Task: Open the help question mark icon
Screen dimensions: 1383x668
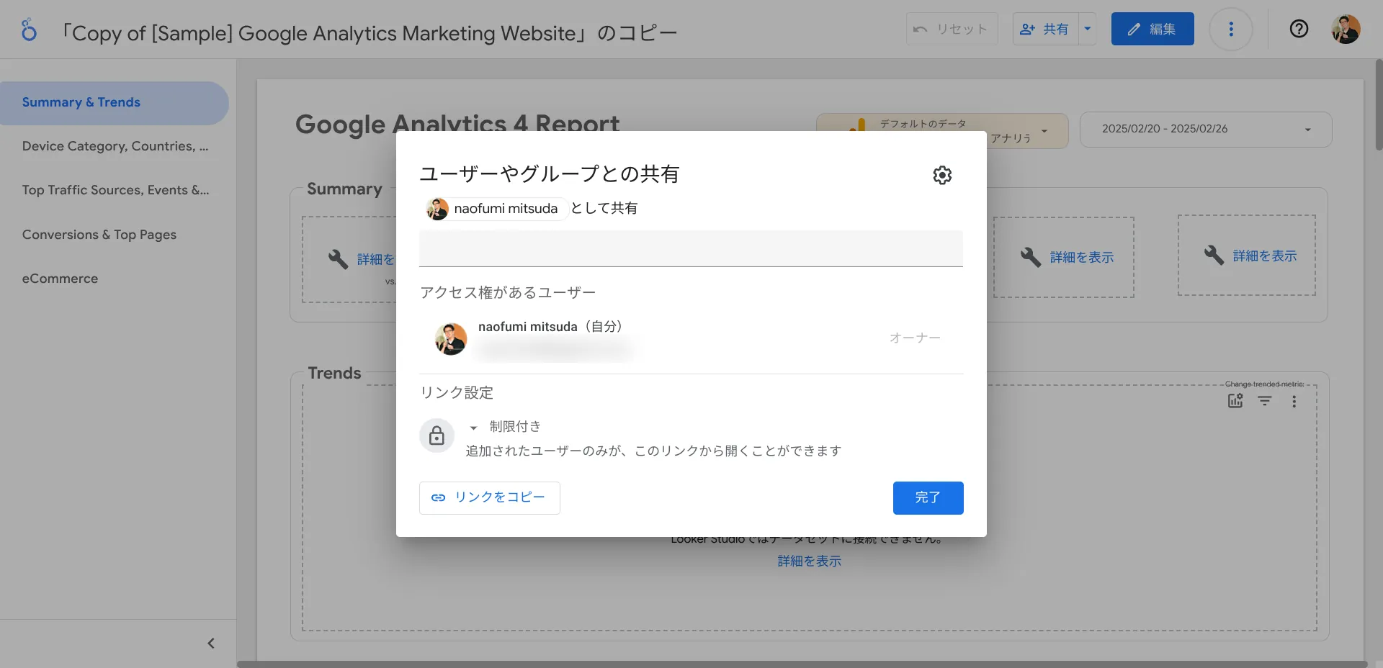Action: click(1299, 29)
